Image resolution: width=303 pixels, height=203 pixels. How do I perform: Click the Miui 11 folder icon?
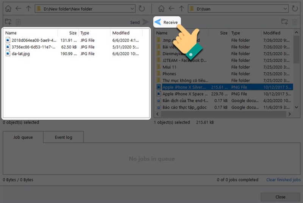[x=158, y=67]
